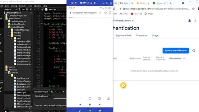Filter the Projects tree in Qt Creator
This screenshot has height=112, width=199.
19,9
